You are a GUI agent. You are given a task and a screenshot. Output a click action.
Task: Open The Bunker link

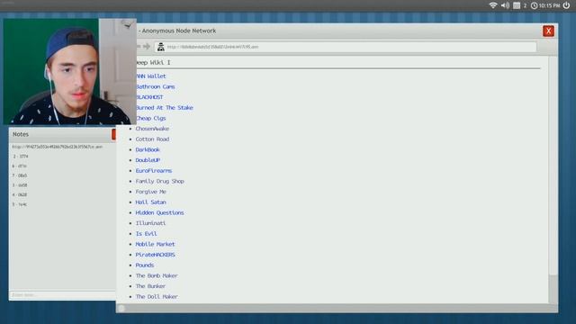[x=150, y=286]
